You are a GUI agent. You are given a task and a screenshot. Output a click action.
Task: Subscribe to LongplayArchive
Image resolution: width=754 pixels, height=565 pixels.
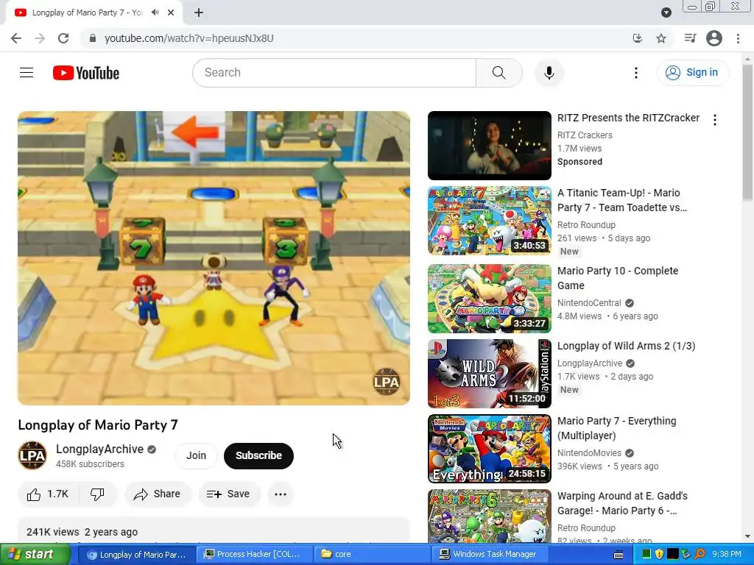tap(258, 455)
